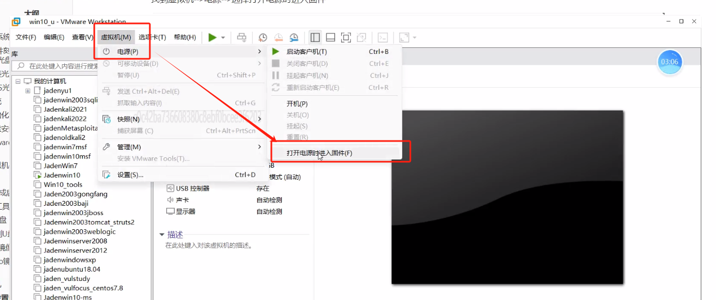Open the power button dropdown arrow

(x=223, y=38)
